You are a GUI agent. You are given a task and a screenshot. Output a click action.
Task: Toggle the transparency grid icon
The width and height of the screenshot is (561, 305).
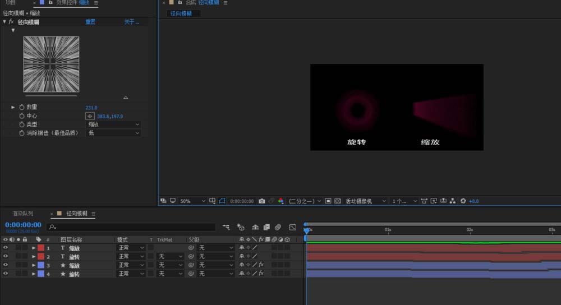337,201
